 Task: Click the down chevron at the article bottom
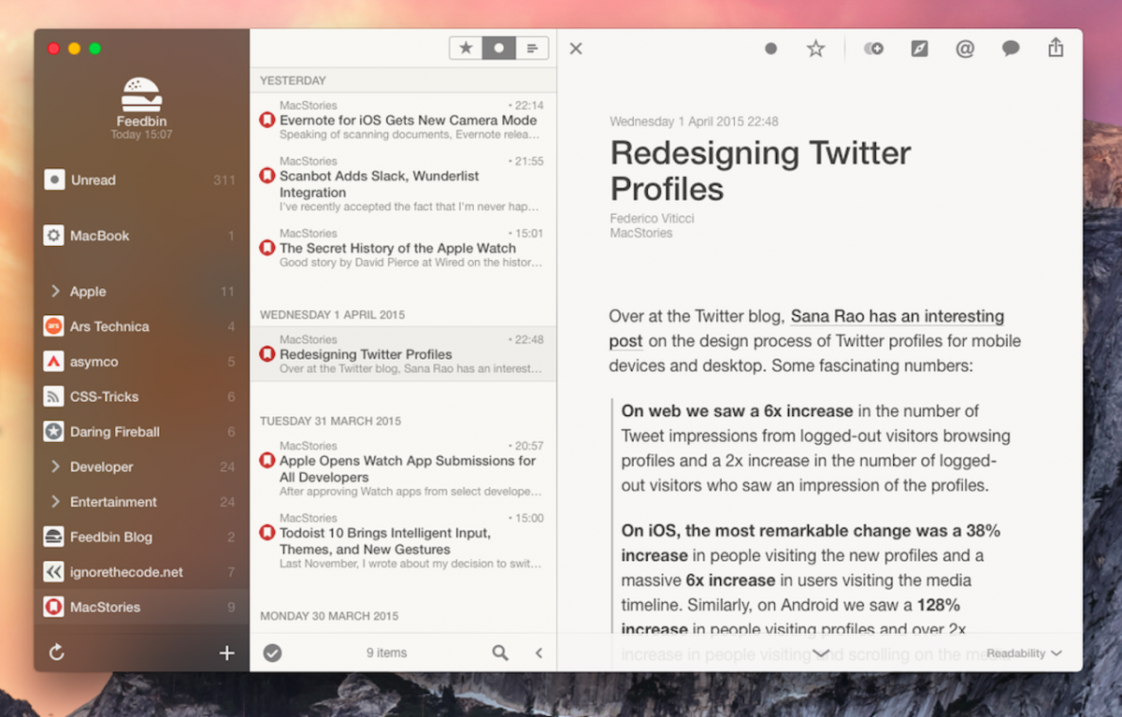[x=821, y=652]
